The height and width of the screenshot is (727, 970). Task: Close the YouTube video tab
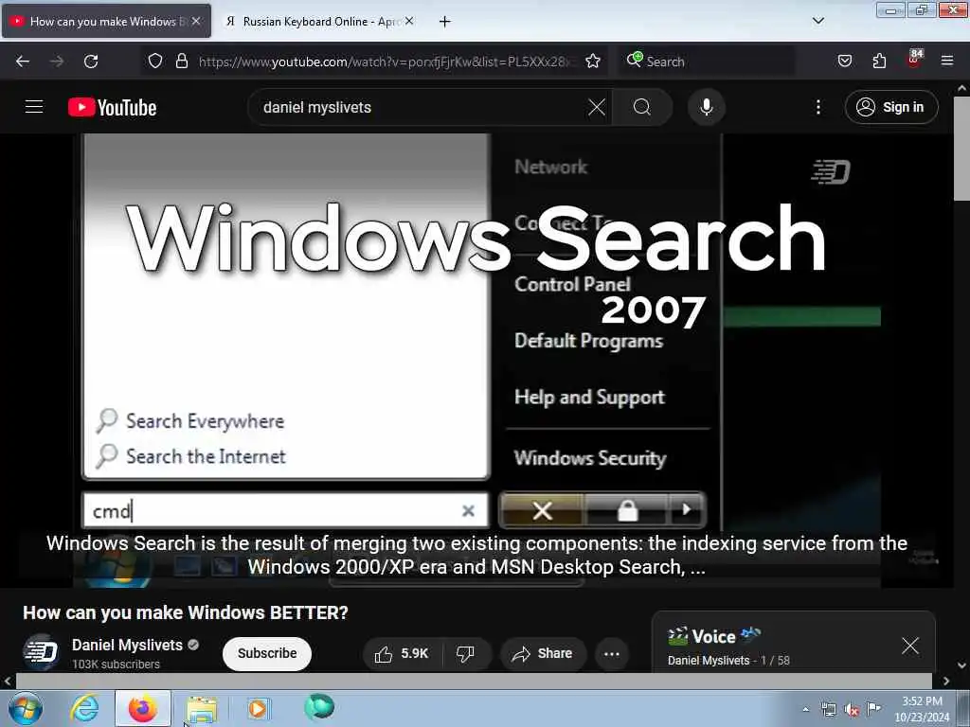click(x=196, y=21)
